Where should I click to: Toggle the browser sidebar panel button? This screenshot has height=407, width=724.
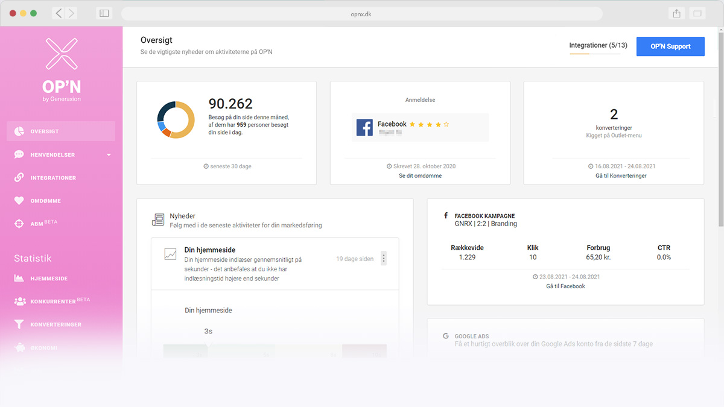tap(104, 13)
